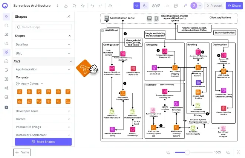Select first Compute shape in top row
This screenshot has width=245, height=158.
[x=20, y=92]
